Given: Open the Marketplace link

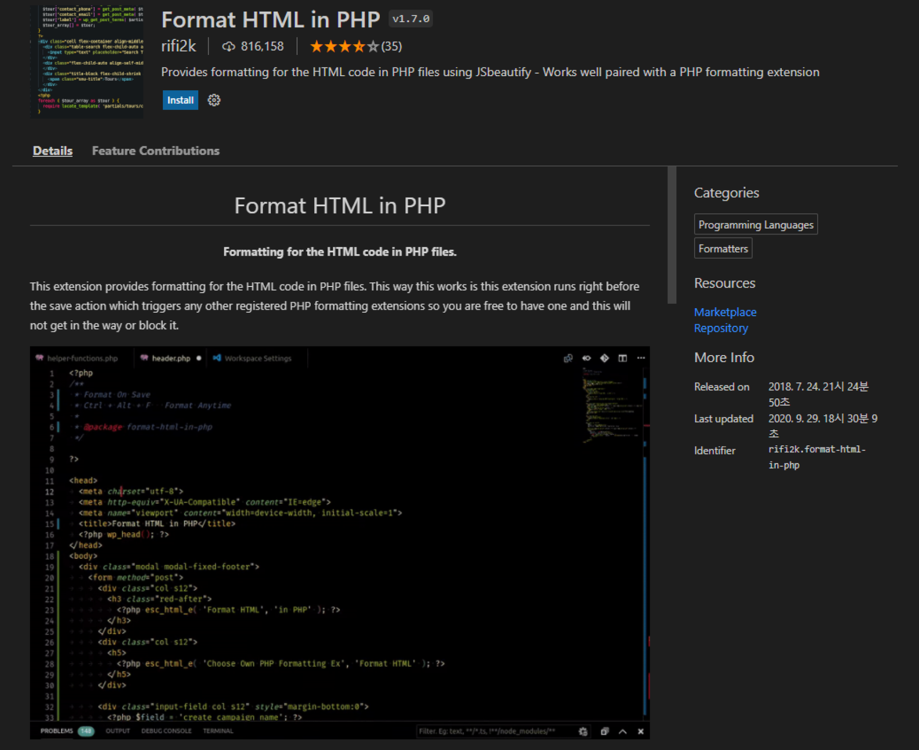Looking at the screenshot, I should click(725, 312).
